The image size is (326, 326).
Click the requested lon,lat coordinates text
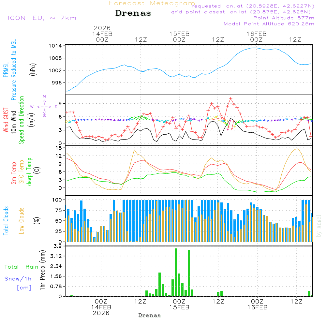[x=253, y=6]
